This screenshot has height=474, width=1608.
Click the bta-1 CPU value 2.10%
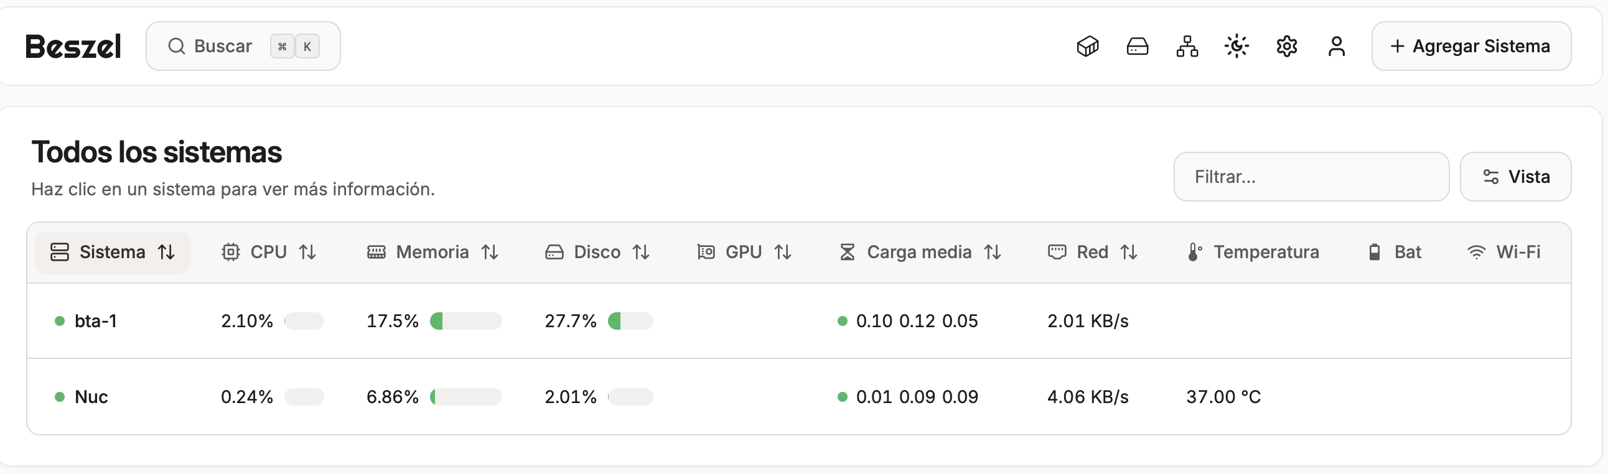246,321
